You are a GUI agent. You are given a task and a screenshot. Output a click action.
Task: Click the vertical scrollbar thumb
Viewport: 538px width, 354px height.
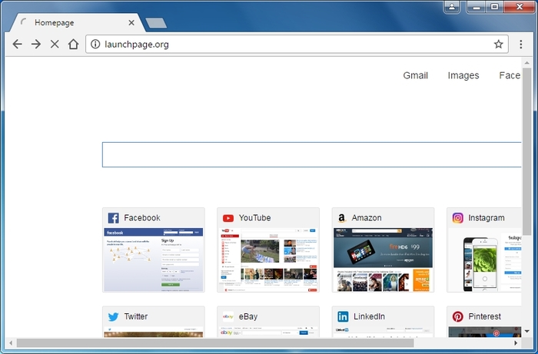pos(526,151)
